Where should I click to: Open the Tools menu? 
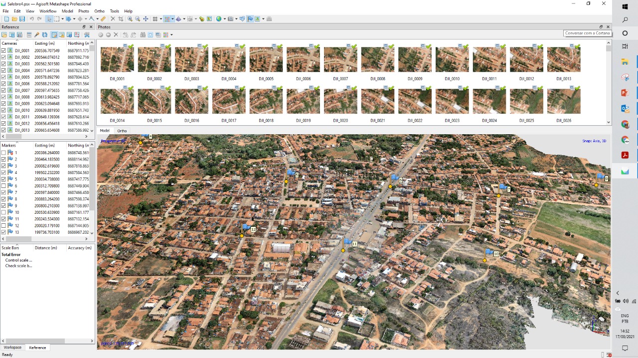[114, 11]
